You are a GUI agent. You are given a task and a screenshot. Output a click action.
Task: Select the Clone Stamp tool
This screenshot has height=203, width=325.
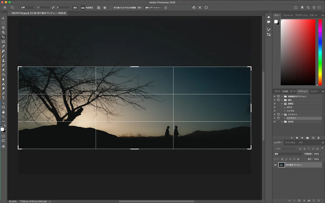tap(3, 61)
